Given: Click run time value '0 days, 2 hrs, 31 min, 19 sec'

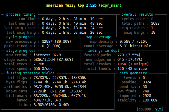Looking at the screenshot, I should 72,19.
